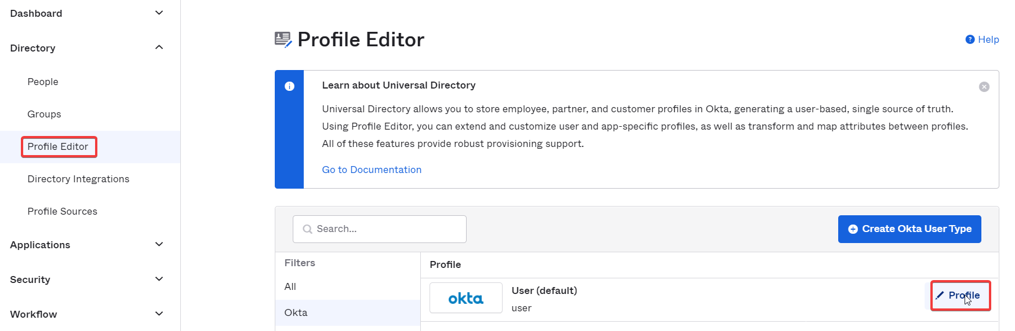
Task: Click into the profile Search field
Action: 380,229
